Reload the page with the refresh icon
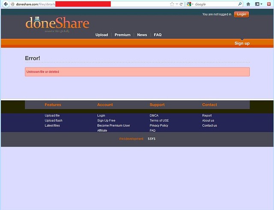The image size is (274, 210). pyautogui.click(x=181, y=4)
